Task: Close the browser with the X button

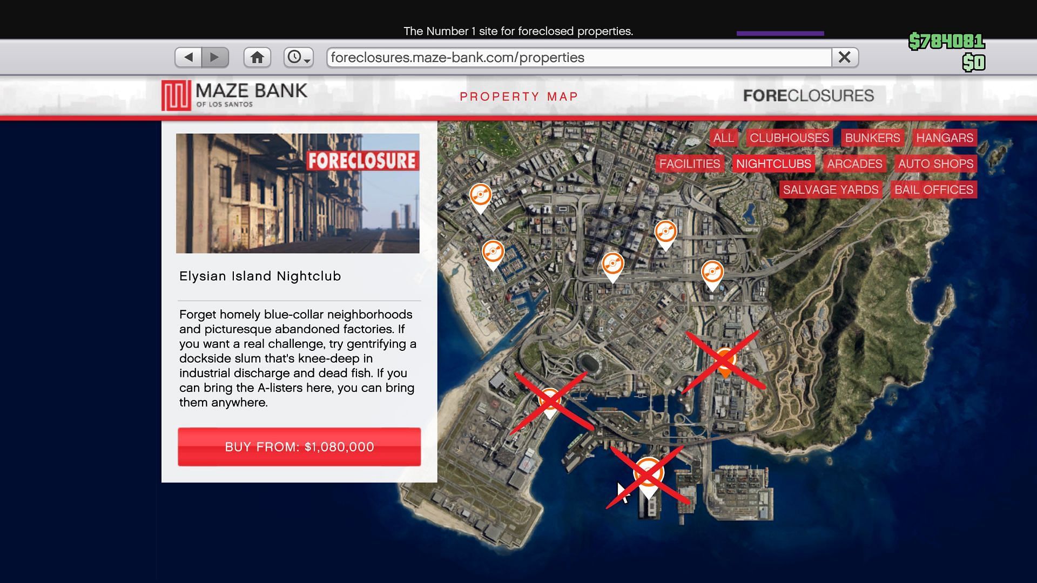Action: (x=845, y=57)
